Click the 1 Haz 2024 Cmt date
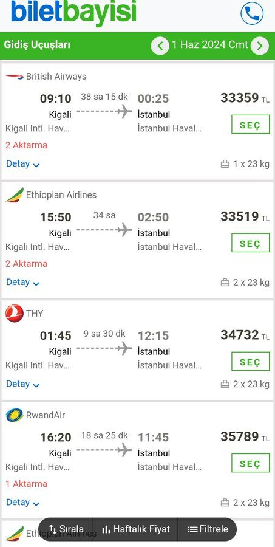275x547 pixels. point(210,45)
